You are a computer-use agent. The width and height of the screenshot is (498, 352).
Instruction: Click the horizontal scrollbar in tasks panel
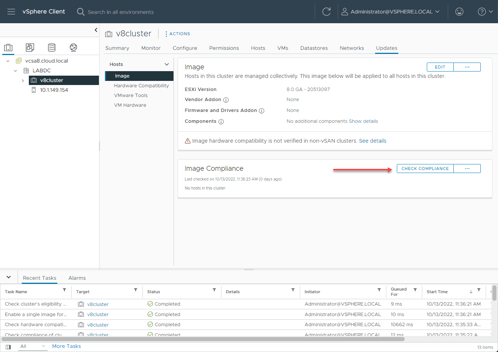203,339
